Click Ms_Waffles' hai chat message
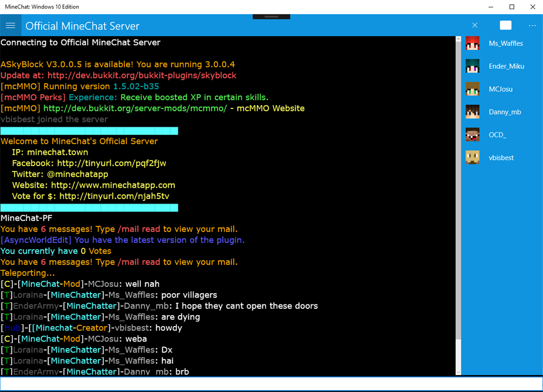 pos(87,361)
